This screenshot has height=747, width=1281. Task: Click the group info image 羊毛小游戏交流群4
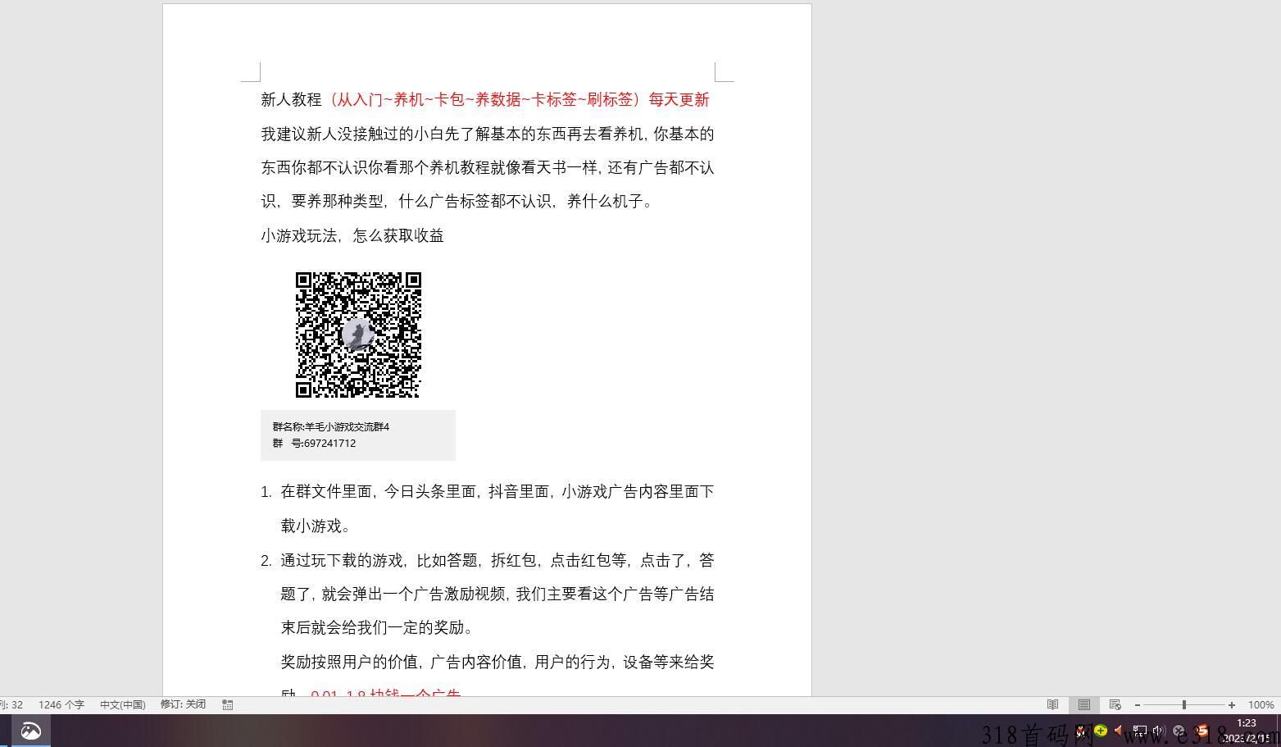[358, 435]
